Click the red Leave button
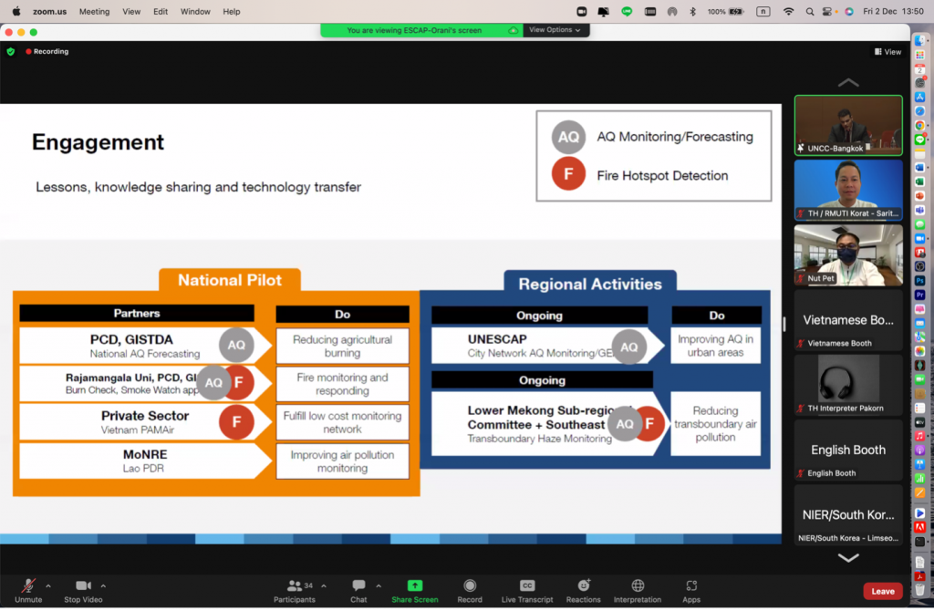 click(x=882, y=591)
